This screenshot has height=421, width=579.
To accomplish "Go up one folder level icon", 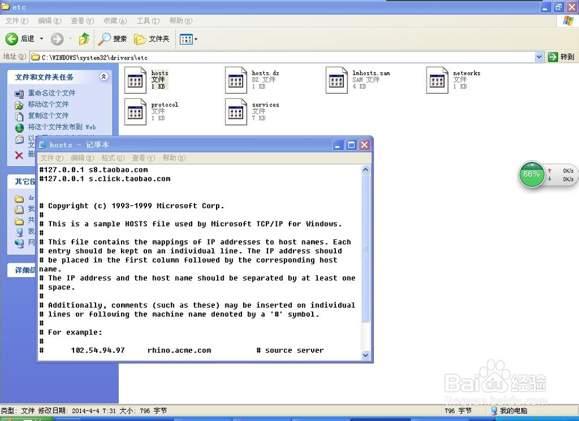I will coord(84,39).
